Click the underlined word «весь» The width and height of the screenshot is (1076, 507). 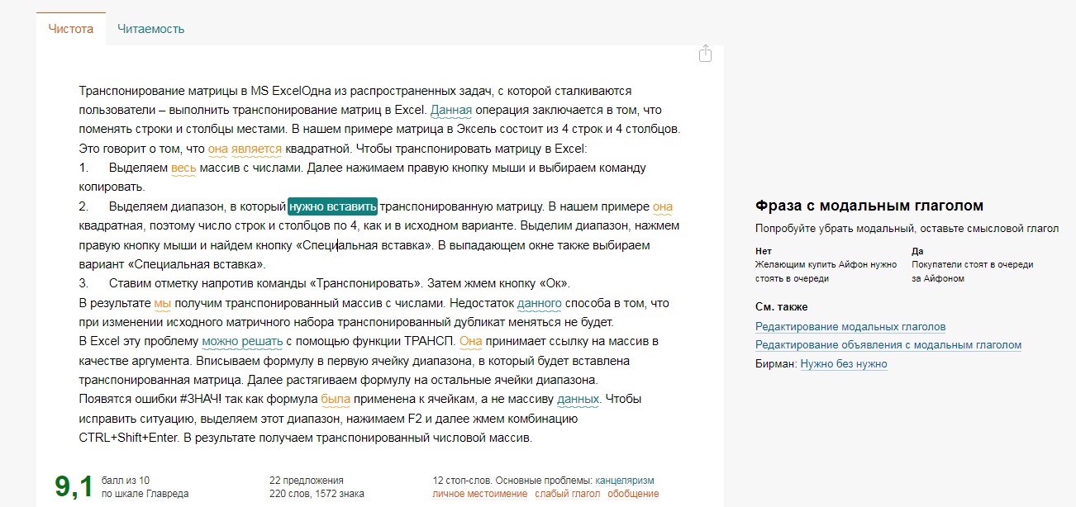pos(183,168)
